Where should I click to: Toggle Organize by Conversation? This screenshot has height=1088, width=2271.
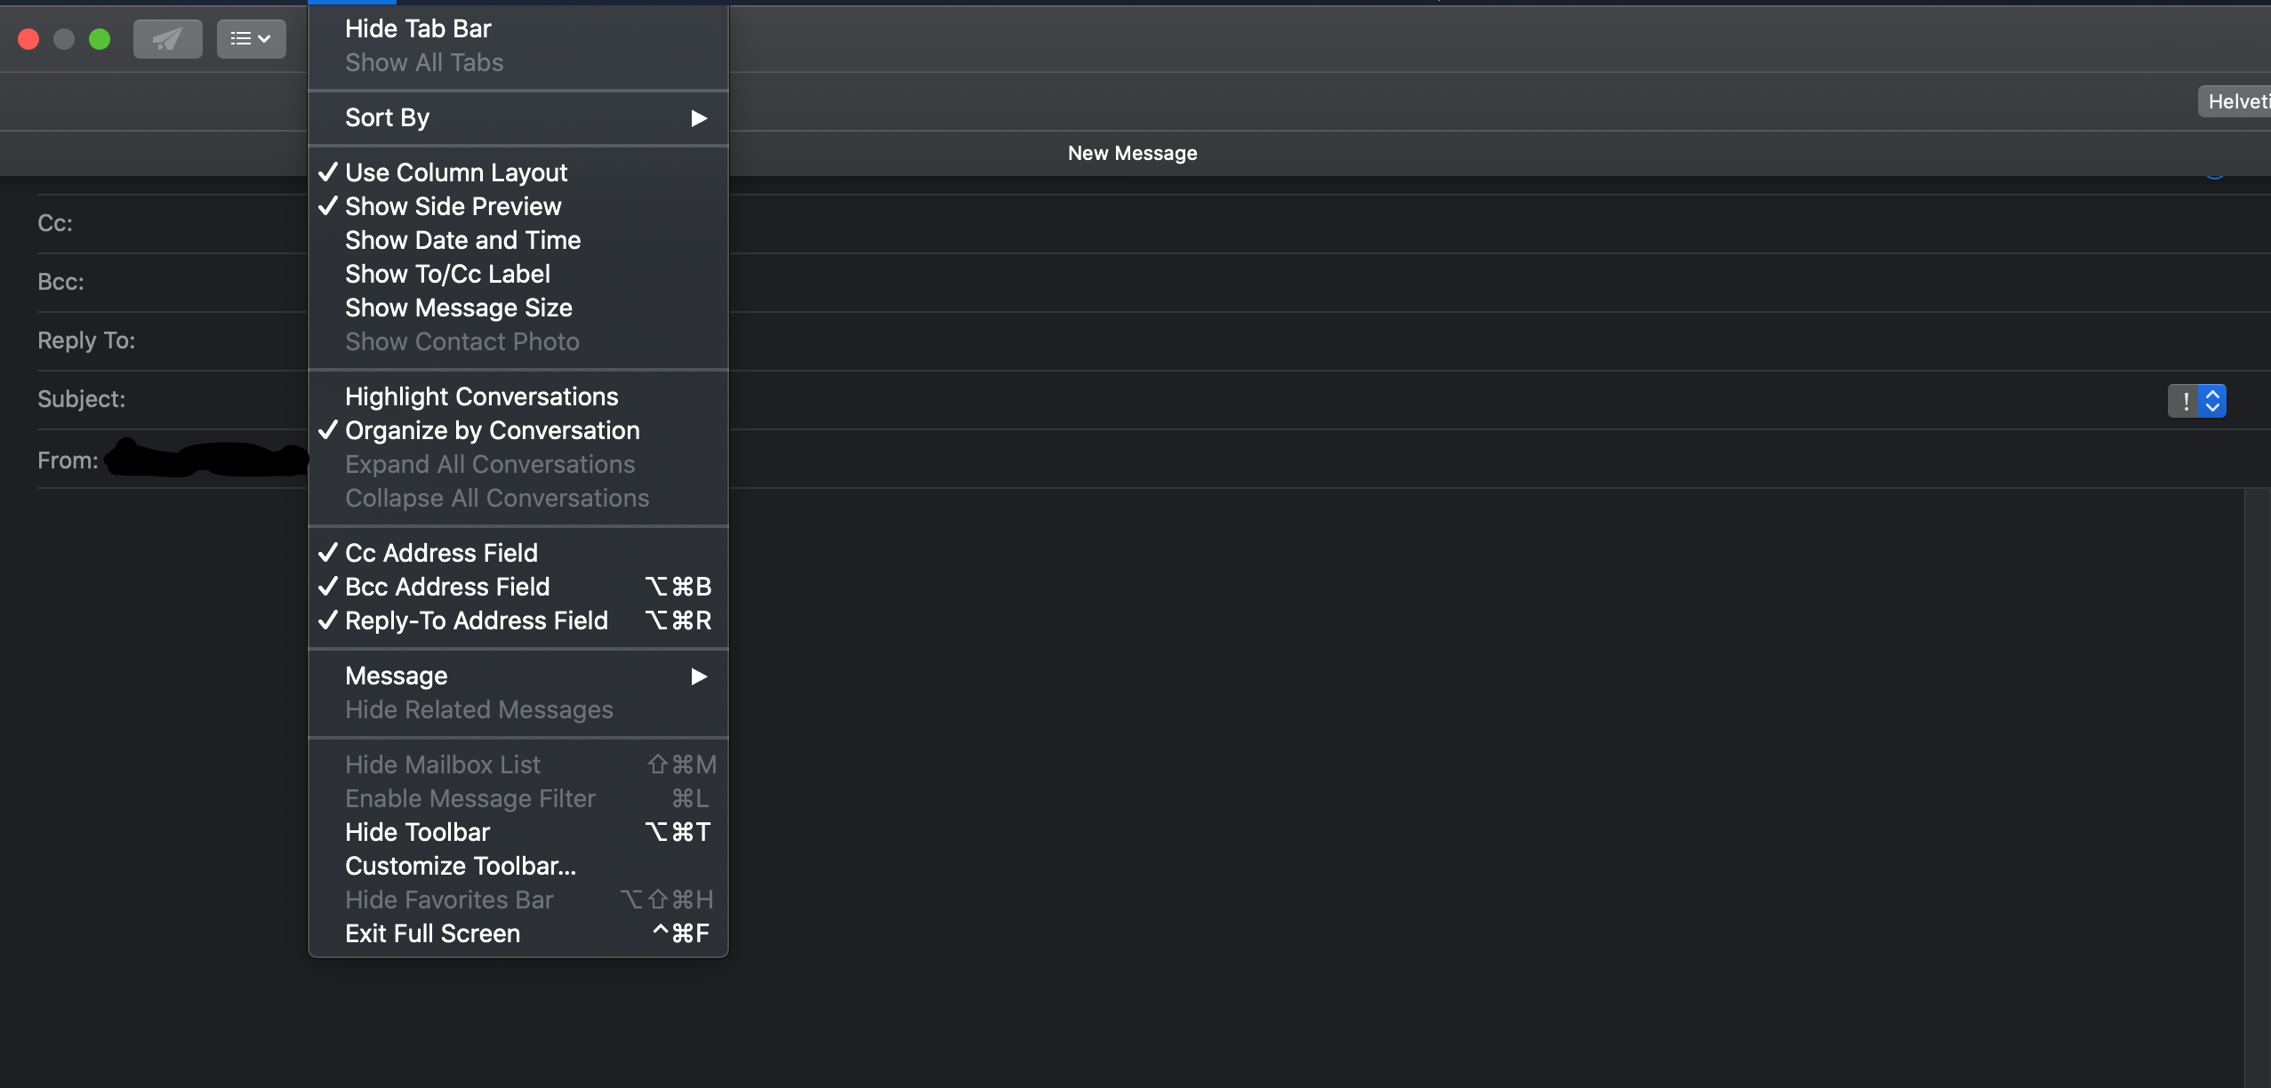[x=492, y=430]
